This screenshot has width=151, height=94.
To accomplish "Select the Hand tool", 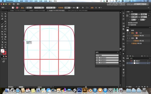I will (x=2, y=47).
